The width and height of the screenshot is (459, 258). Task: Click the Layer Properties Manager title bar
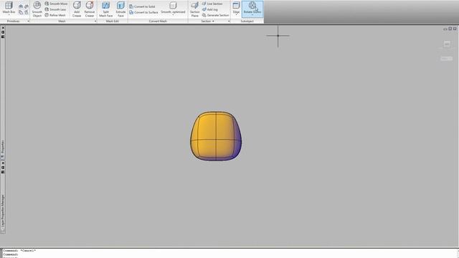click(x=3, y=211)
